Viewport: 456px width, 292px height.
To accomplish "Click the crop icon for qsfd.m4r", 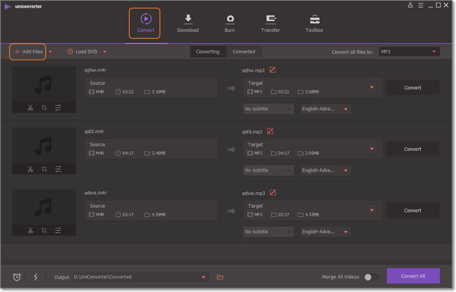I will pyautogui.click(x=44, y=169).
